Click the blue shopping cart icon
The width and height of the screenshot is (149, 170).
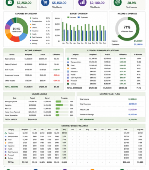point(45,2)
